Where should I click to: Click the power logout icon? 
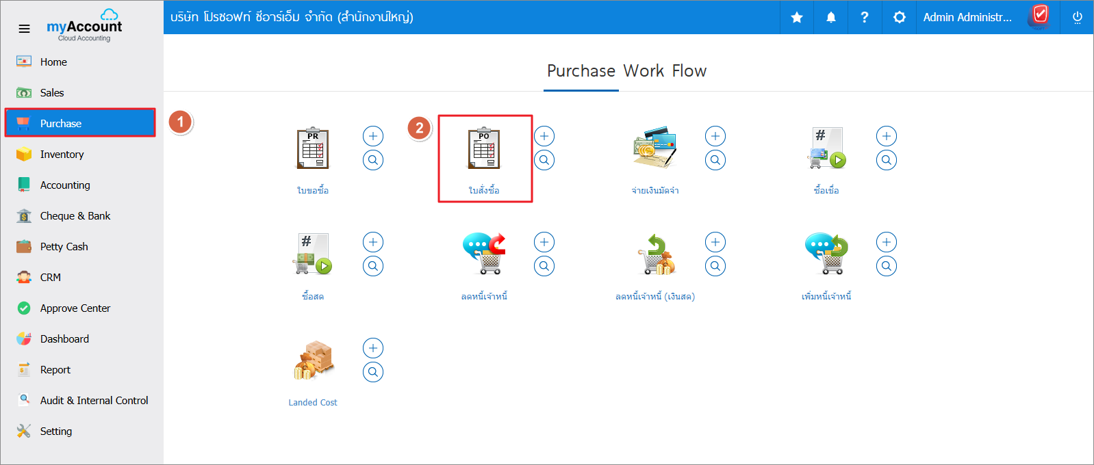(1077, 17)
